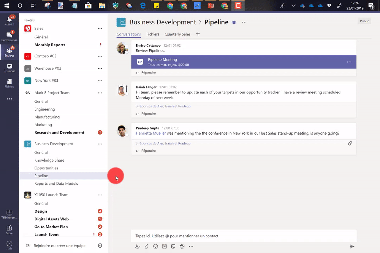Click attachment paperclip on Pradeep's message
This screenshot has height=253, width=380.
click(x=350, y=143)
